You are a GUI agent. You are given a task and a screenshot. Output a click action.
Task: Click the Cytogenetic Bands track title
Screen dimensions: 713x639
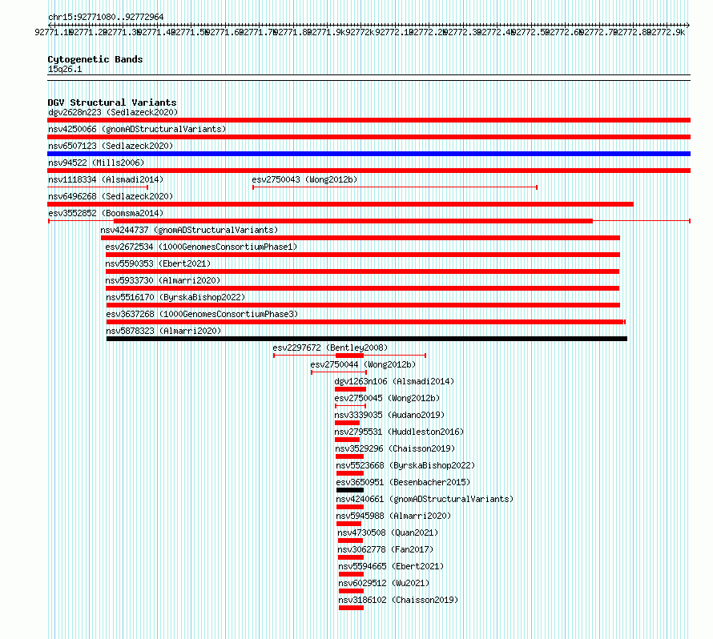[95, 59]
